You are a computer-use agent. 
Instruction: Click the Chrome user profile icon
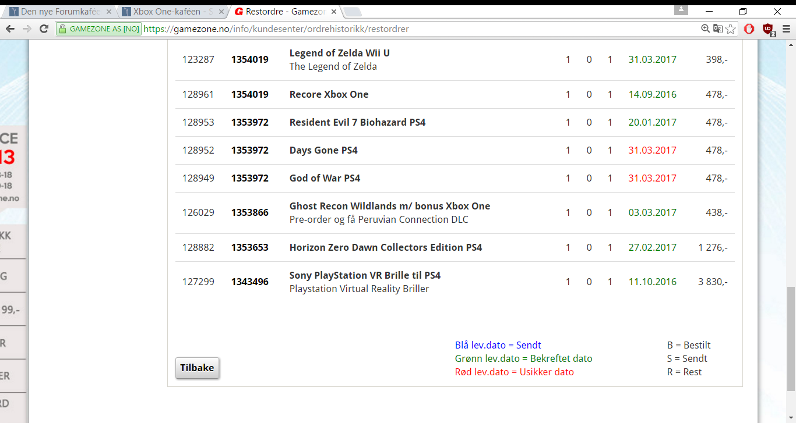pos(681,9)
